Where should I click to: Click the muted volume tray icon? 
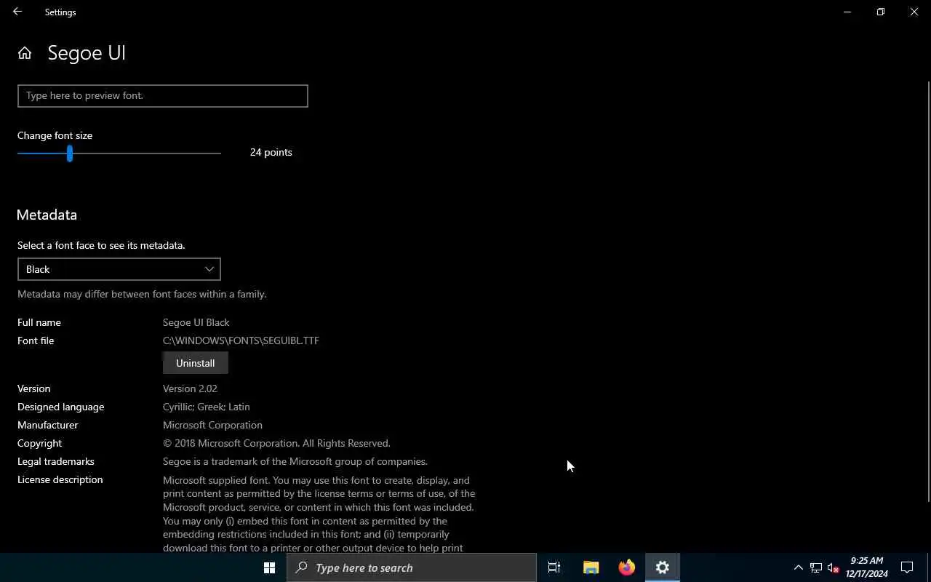(834, 567)
